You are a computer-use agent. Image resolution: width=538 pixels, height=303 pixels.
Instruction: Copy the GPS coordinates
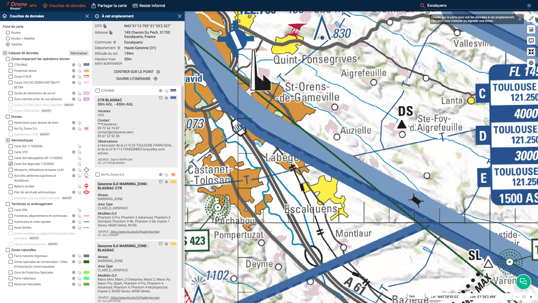pyautogui.click(x=105, y=26)
